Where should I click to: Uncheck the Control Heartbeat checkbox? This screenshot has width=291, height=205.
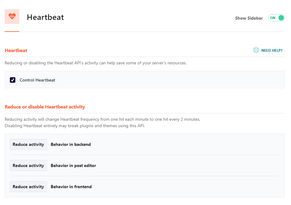click(12, 80)
